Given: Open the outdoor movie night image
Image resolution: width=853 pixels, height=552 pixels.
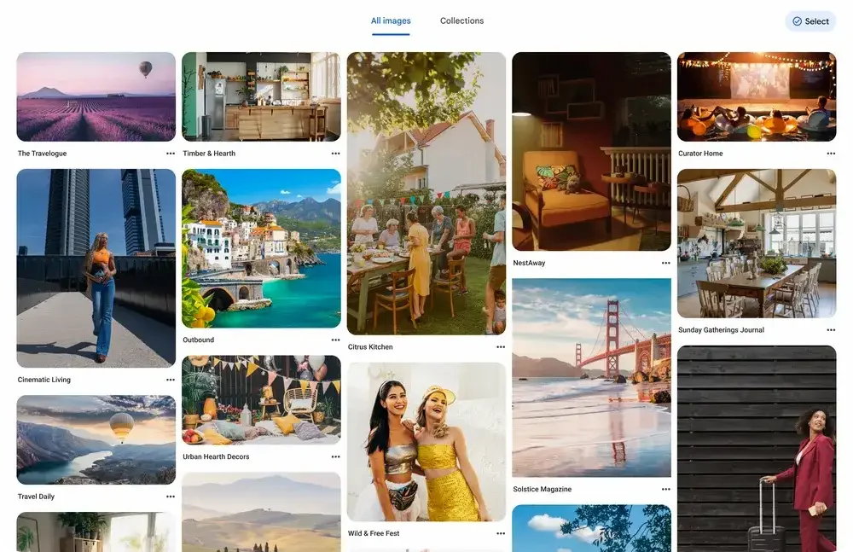Looking at the screenshot, I should click(757, 97).
